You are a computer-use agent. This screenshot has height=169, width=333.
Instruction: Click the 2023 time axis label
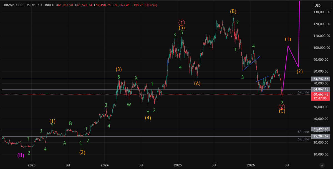tap(32, 165)
